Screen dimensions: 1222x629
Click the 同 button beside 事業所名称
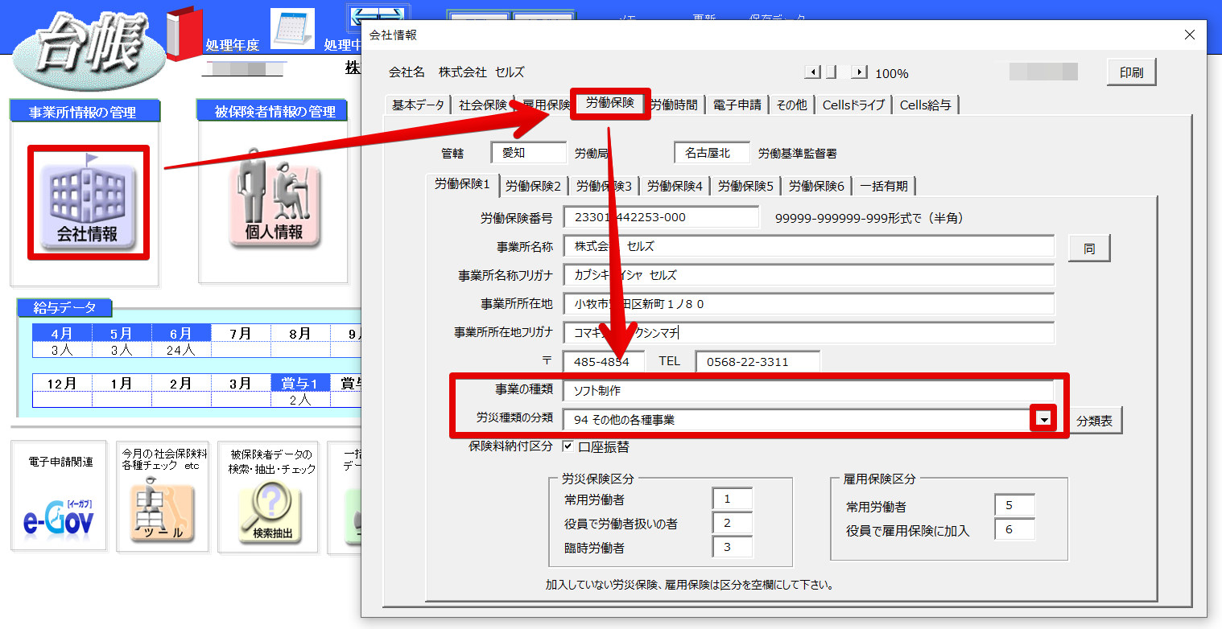(x=1089, y=249)
